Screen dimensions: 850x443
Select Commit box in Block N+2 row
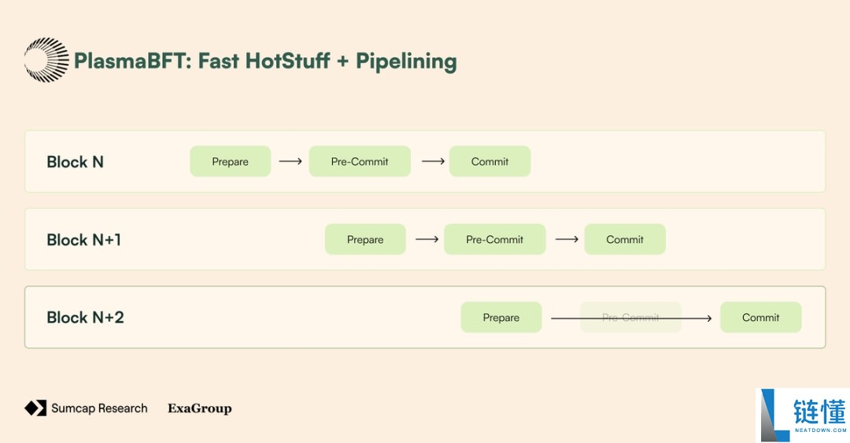(x=761, y=317)
